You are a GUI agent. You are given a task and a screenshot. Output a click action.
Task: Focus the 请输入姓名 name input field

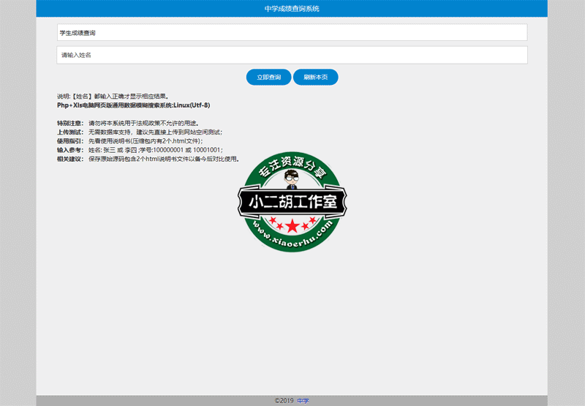click(292, 55)
